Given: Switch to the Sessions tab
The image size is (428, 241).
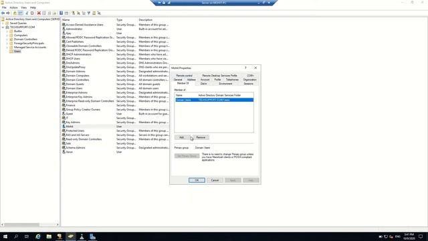Looking at the screenshot, I should tap(248, 84).
